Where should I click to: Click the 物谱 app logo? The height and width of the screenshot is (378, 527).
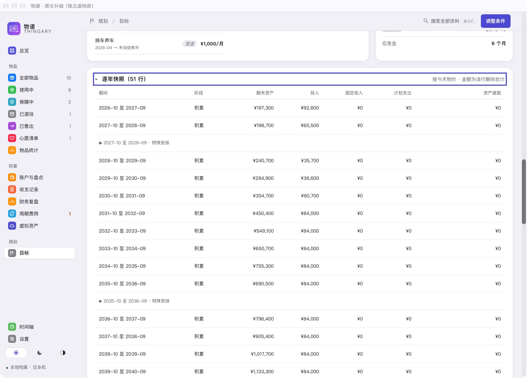coord(14,29)
